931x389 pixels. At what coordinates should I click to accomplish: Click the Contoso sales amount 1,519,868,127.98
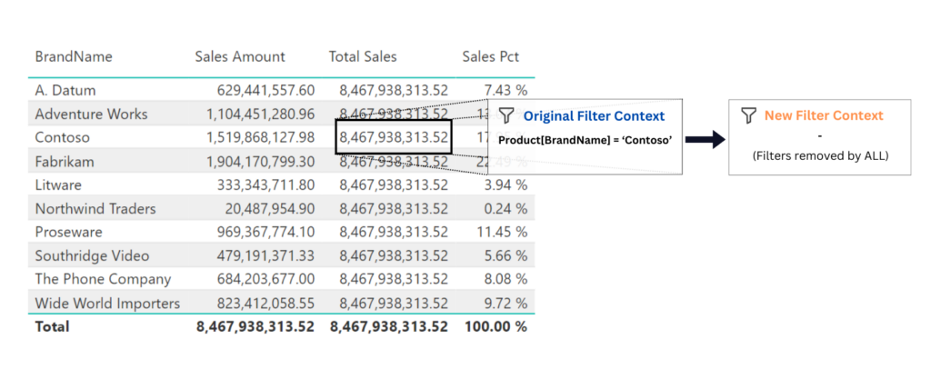click(x=261, y=138)
